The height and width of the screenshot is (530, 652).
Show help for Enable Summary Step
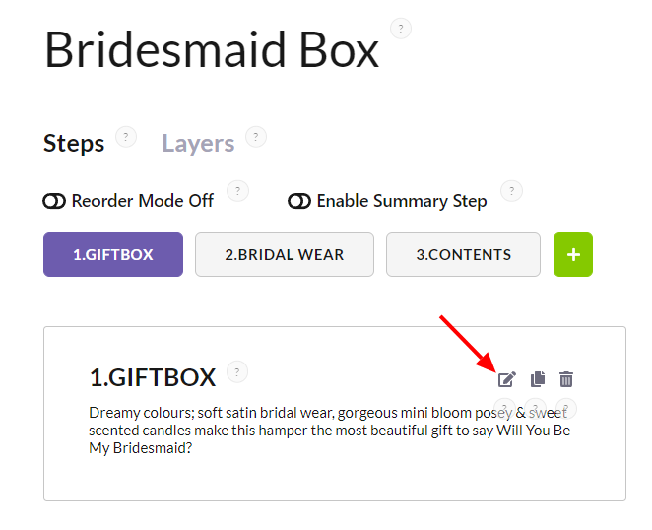[x=511, y=191]
